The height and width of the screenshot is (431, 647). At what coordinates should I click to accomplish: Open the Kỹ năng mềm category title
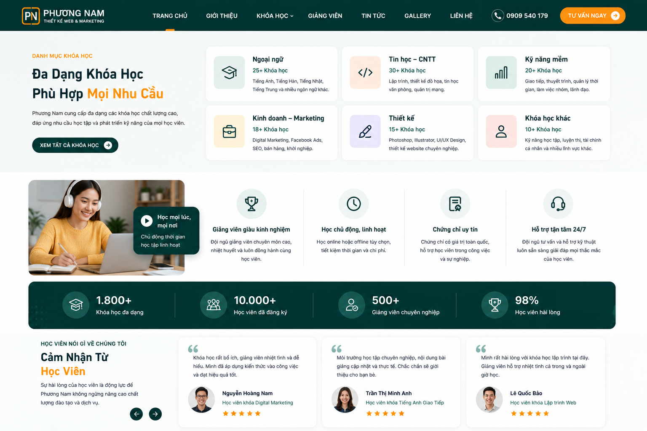tap(546, 59)
